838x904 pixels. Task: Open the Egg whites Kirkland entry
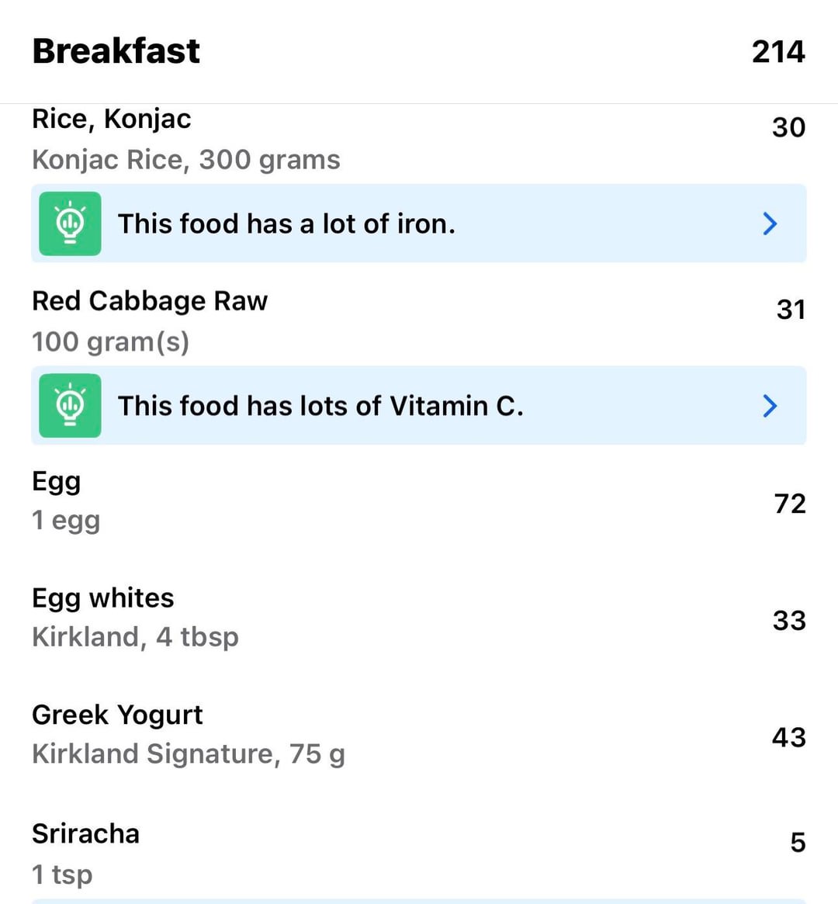point(135,618)
